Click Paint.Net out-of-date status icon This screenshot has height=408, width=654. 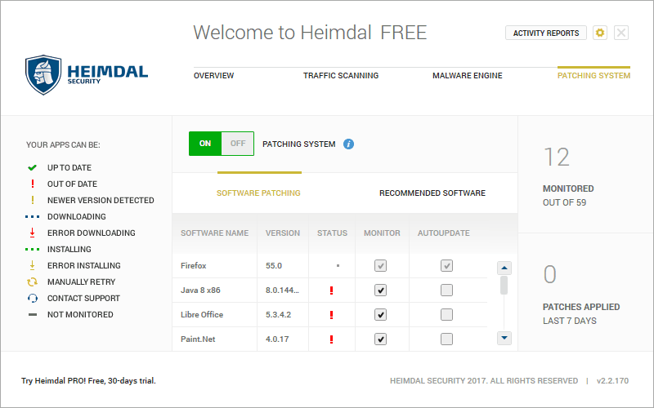pos(332,339)
